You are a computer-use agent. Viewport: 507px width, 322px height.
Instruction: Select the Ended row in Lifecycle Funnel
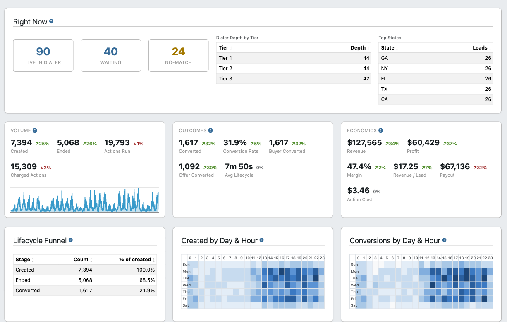point(85,280)
